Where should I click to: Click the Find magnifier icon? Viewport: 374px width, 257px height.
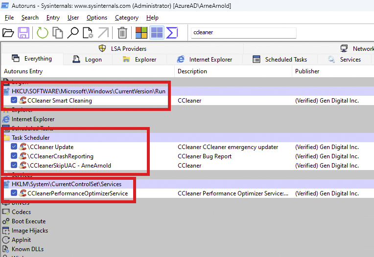[x=73, y=33]
